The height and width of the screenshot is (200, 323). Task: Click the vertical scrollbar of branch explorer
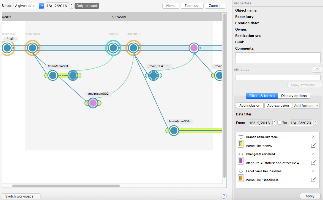click(x=225, y=96)
